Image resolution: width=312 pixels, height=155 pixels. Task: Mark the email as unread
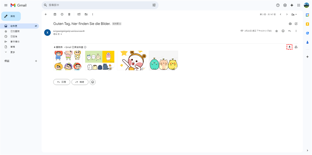(x=79, y=14)
